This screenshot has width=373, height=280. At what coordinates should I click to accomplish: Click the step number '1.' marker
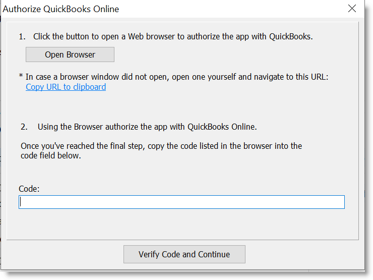tap(22, 37)
